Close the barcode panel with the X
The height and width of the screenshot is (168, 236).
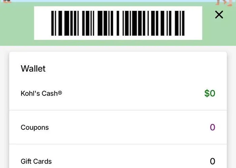coord(219,15)
